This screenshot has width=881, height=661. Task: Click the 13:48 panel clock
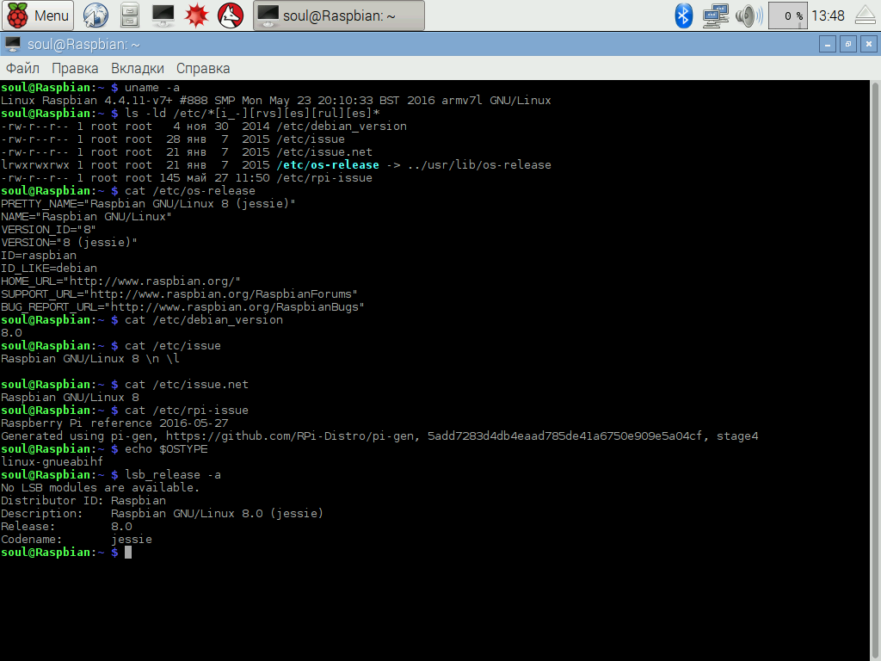[829, 15]
